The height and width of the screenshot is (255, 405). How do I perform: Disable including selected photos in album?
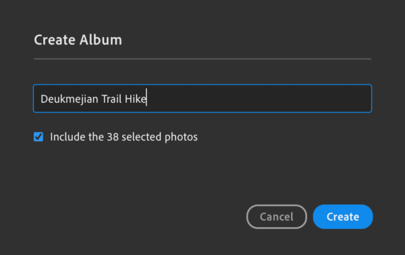coord(38,137)
